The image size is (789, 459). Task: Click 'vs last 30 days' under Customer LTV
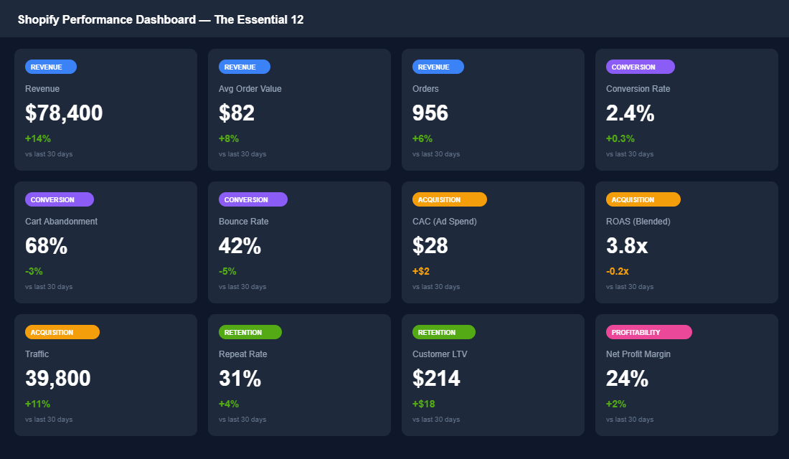(x=436, y=420)
